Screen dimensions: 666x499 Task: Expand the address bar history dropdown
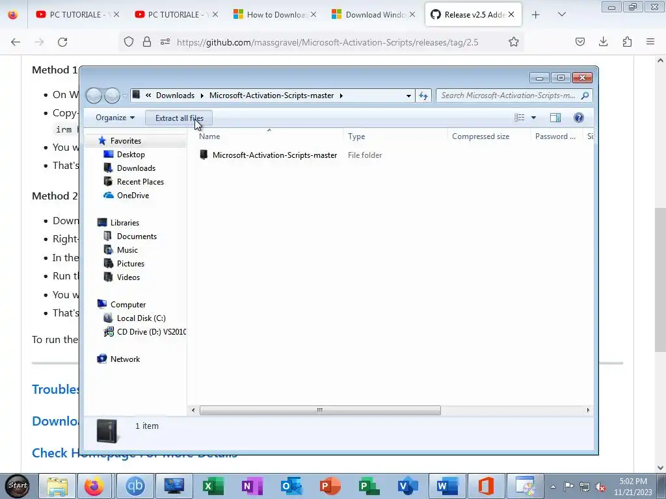pos(408,96)
